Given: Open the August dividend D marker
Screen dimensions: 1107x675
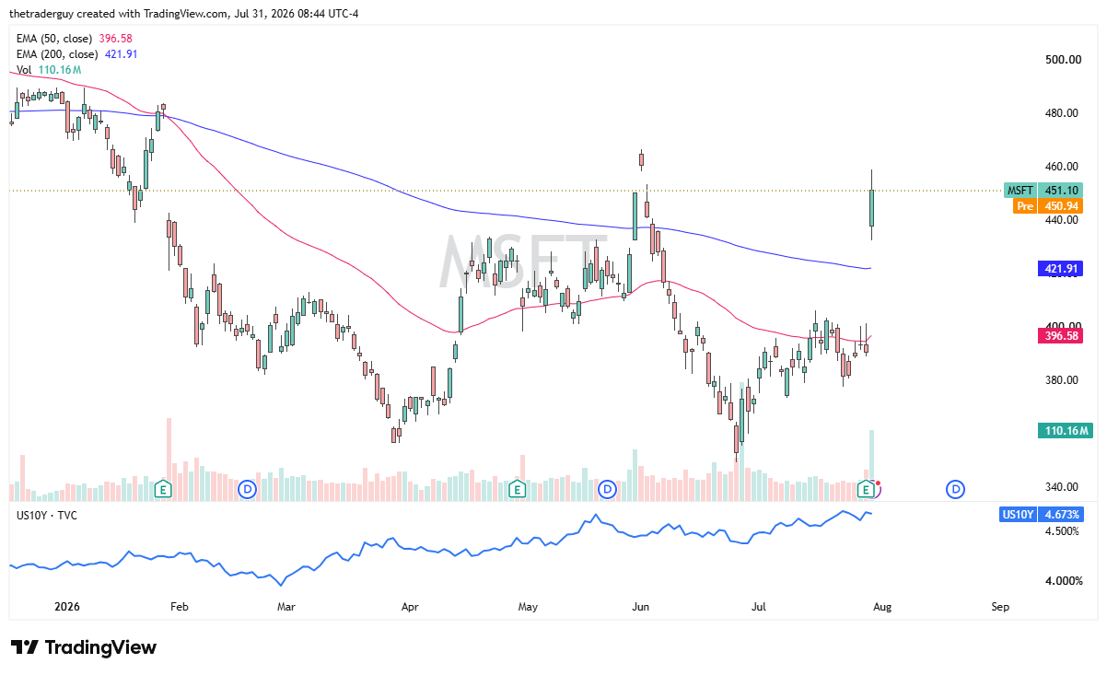Looking at the screenshot, I should pyautogui.click(x=956, y=489).
